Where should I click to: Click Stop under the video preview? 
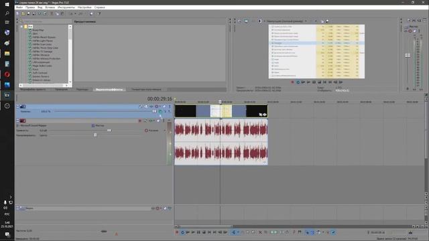tap(319, 82)
